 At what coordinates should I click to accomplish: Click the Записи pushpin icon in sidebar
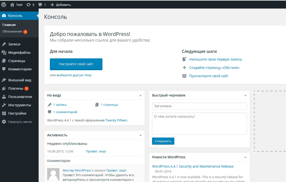tap(4, 44)
